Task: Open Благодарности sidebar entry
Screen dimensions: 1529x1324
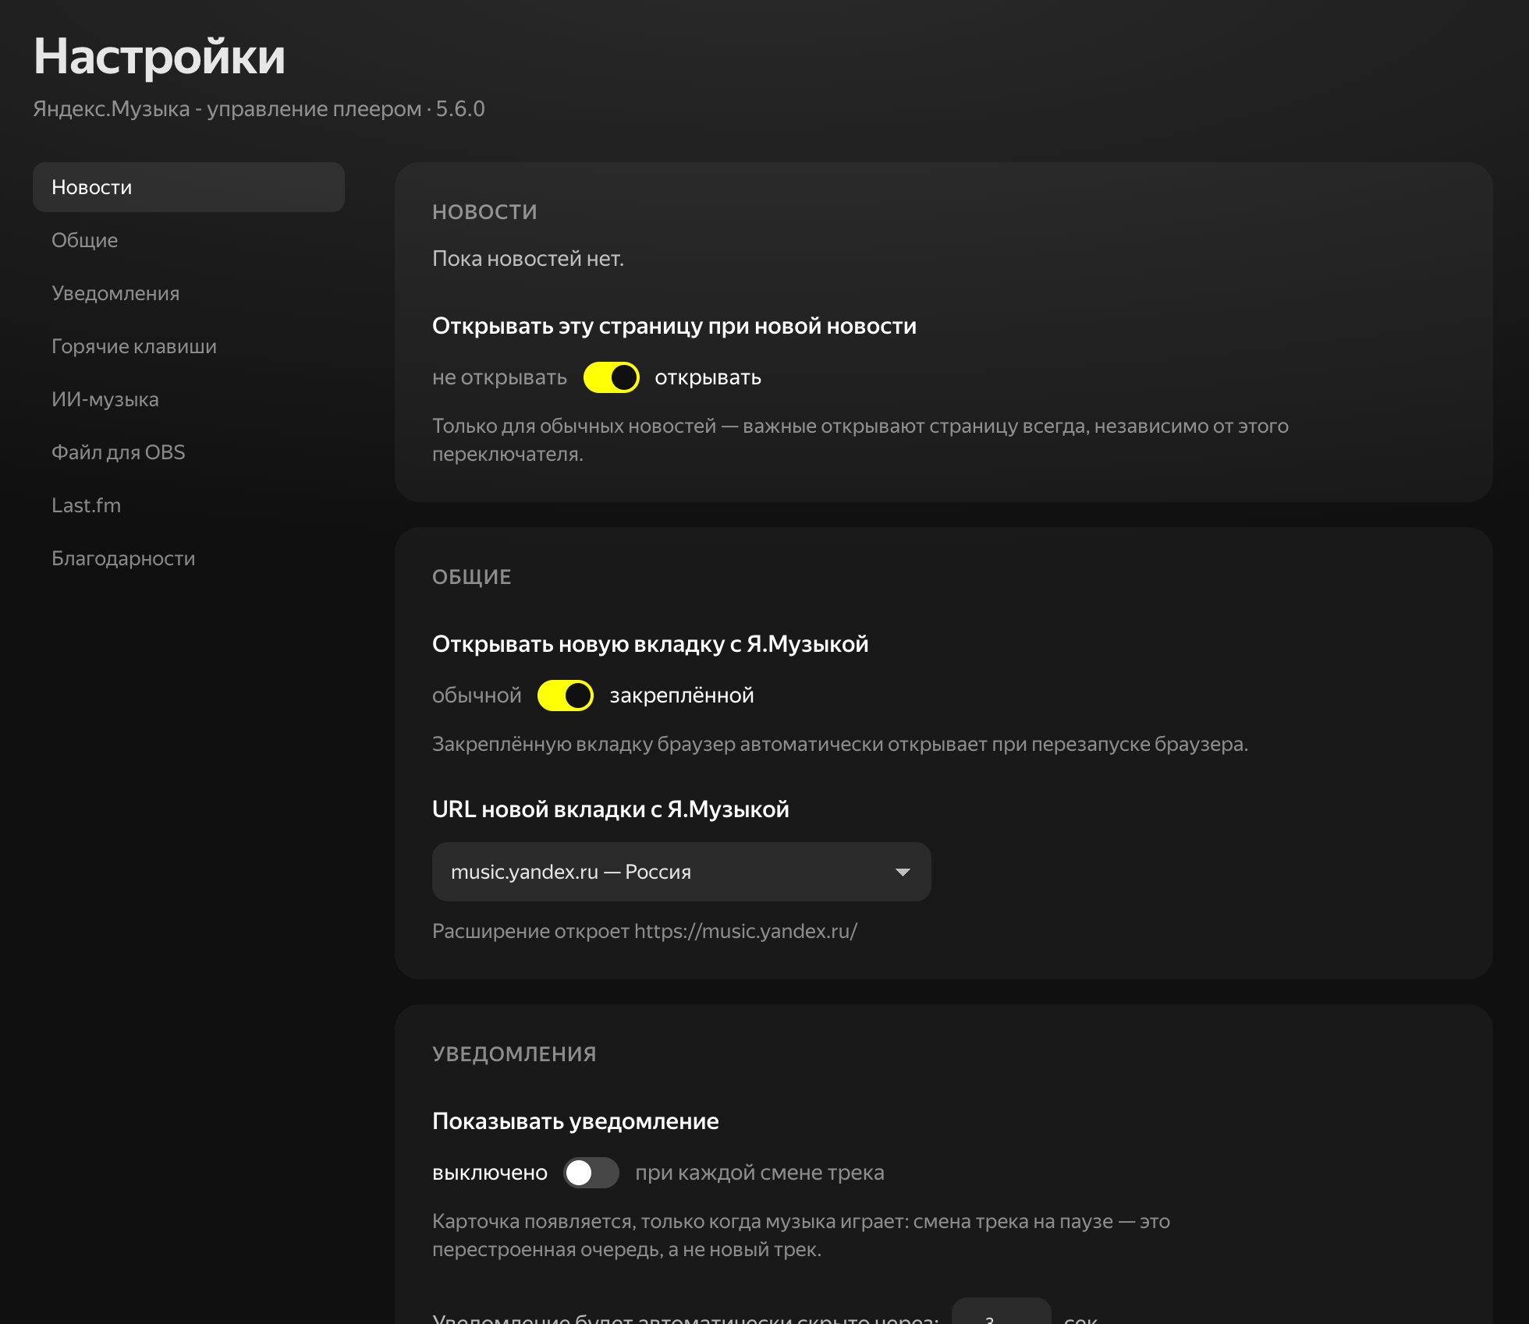Action: click(188, 558)
